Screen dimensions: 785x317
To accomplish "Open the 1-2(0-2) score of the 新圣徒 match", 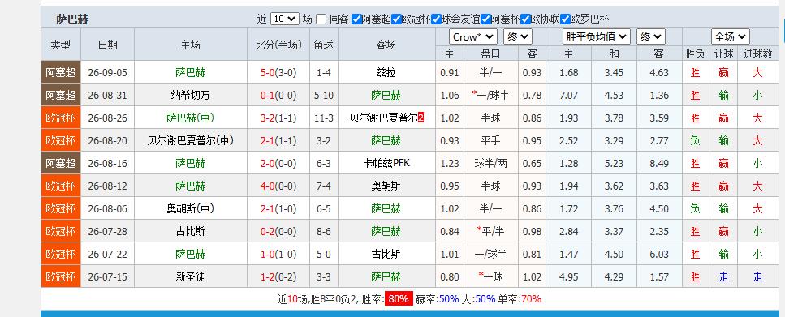I will coord(278,276).
